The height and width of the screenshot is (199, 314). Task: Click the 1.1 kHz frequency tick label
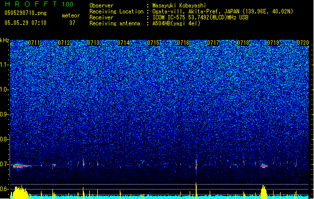tap(4, 65)
